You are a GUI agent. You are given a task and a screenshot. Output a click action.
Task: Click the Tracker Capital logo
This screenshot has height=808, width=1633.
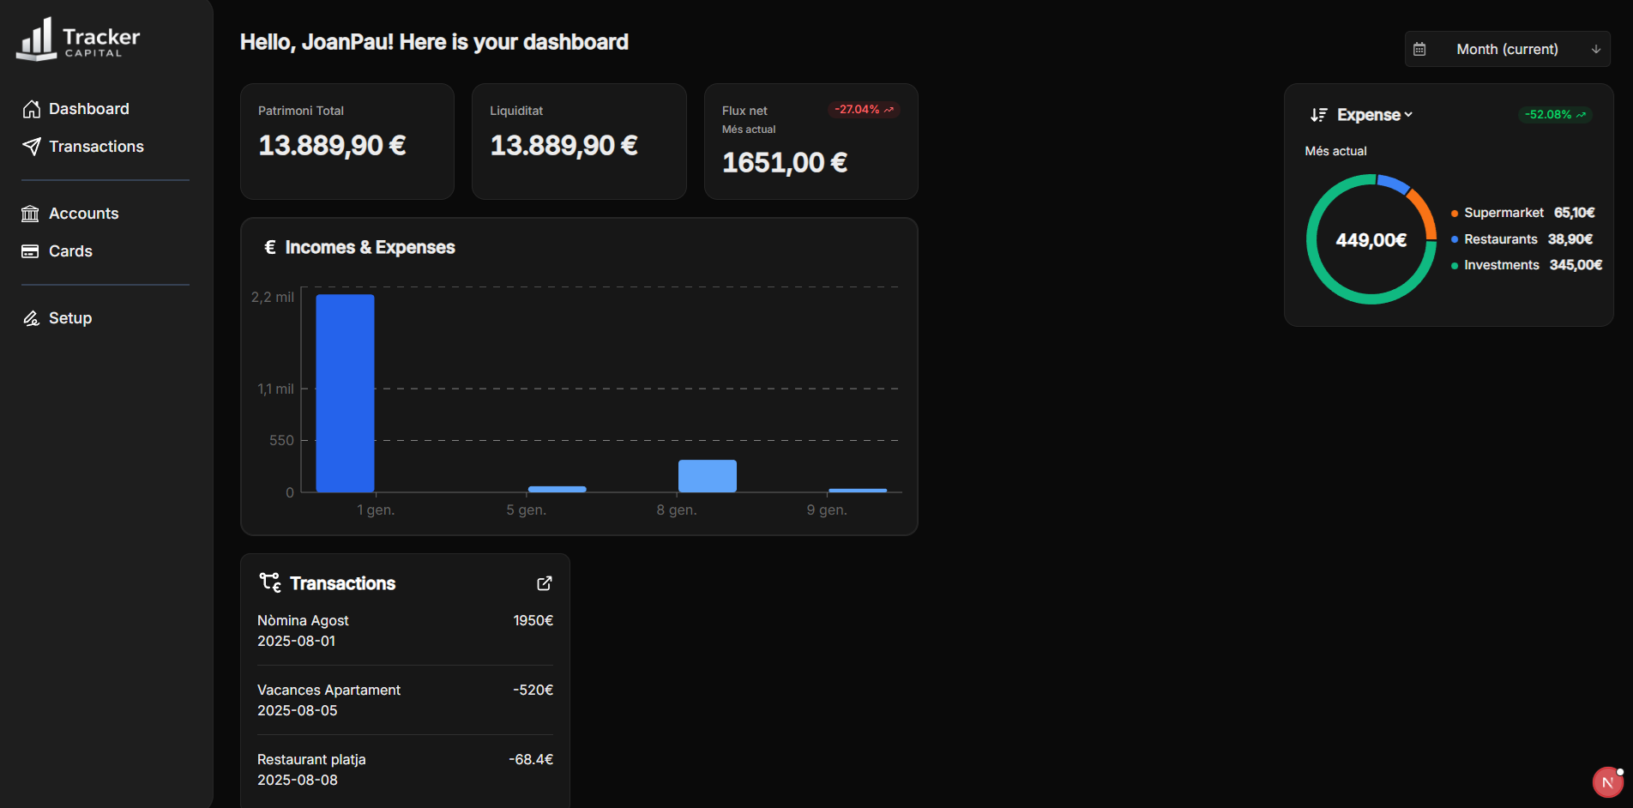point(78,39)
